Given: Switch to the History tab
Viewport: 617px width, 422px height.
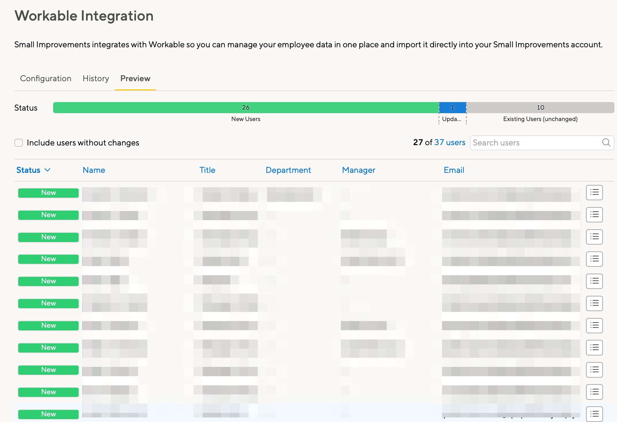Looking at the screenshot, I should pyautogui.click(x=96, y=79).
